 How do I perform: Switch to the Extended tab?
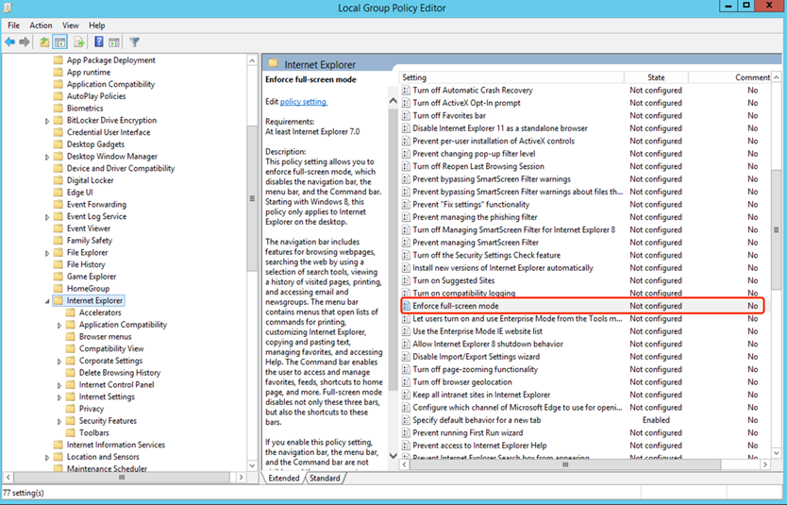(284, 478)
